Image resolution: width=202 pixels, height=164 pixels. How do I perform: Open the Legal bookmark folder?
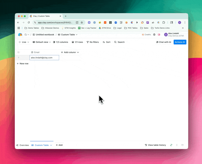tap(117, 28)
